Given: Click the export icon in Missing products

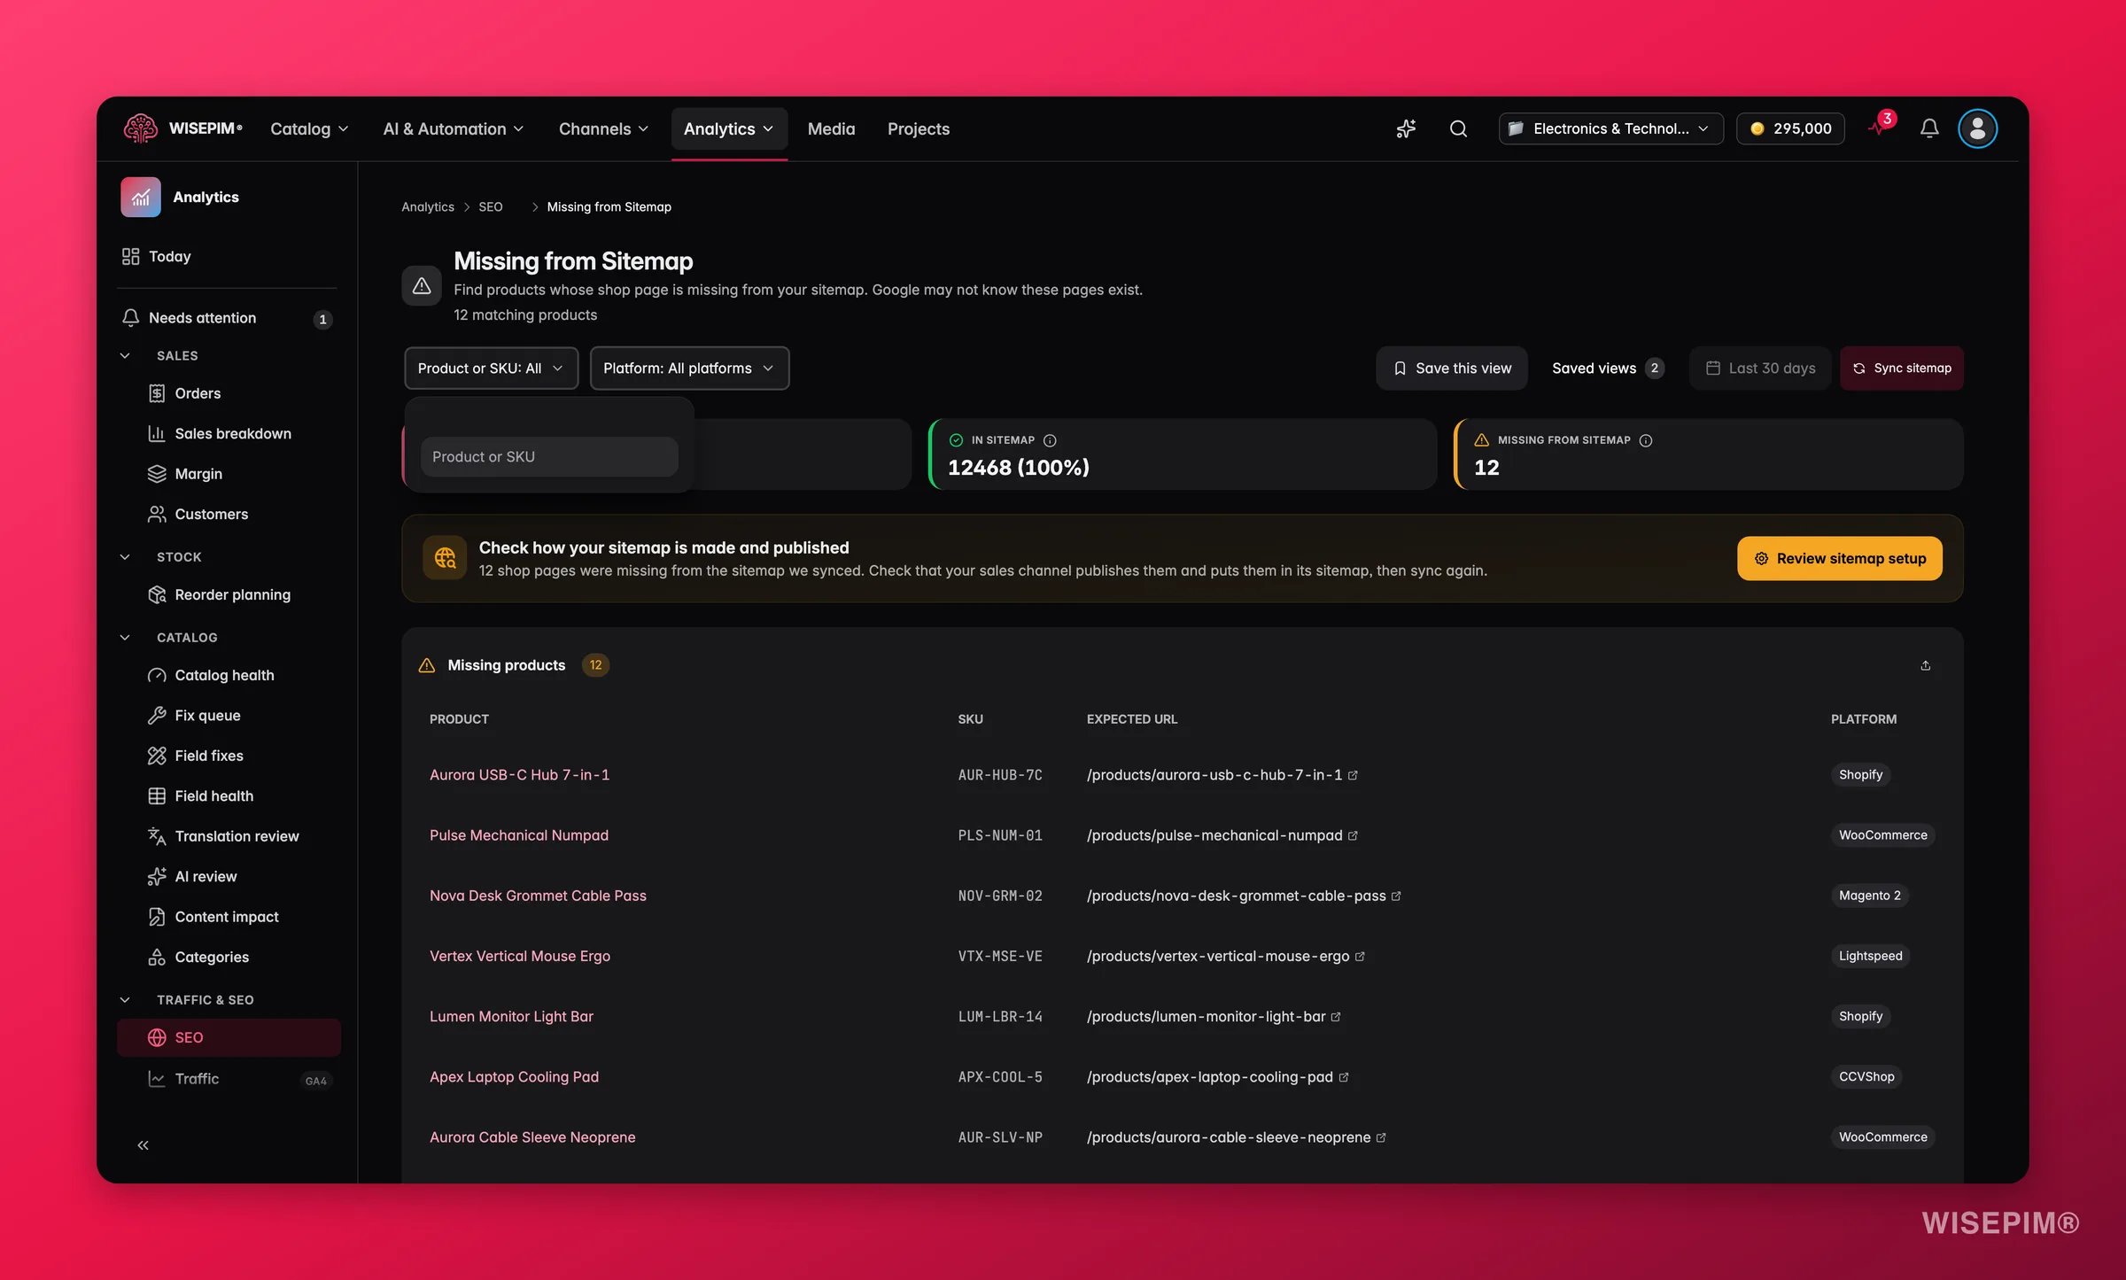Looking at the screenshot, I should point(1926,665).
